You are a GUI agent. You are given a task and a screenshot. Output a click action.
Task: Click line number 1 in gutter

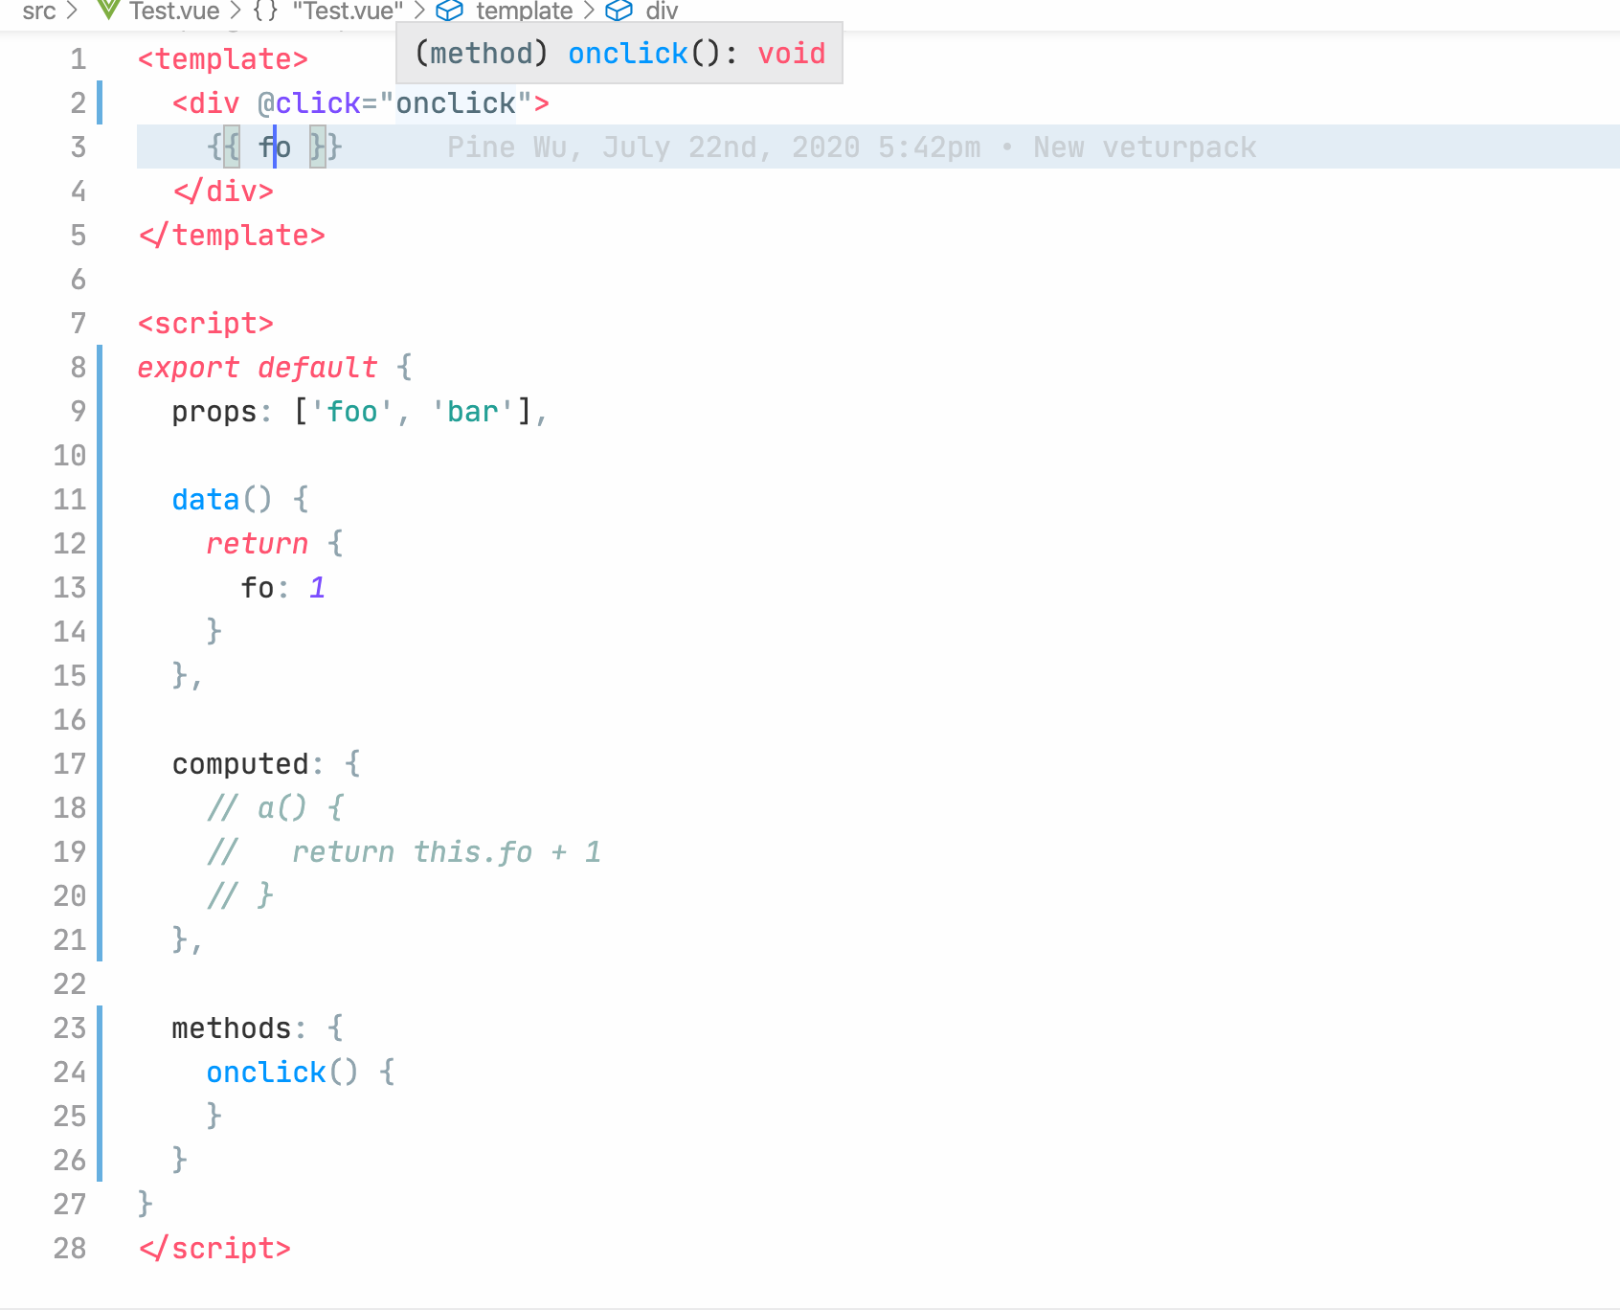pyautogui.click(x=79, y=59)
